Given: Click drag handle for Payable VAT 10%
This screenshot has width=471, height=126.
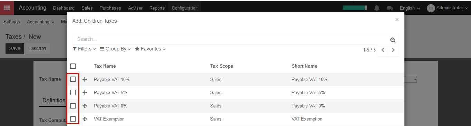Looking at the screenshot, I should pyautogui.click(x=85, y=79).
